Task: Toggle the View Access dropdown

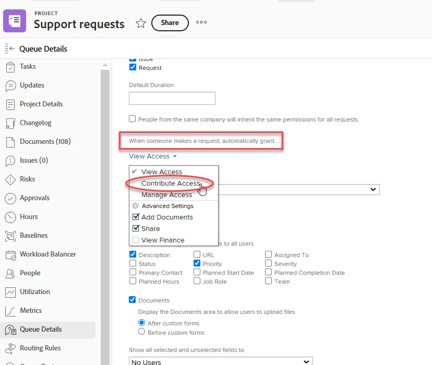Action: (153, 156)
